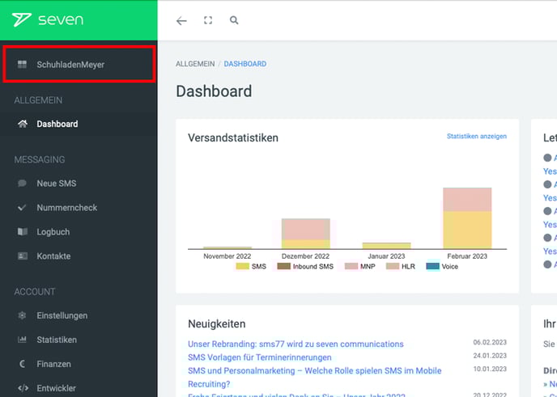The image size is (557, 397).
Task: Click the Dezember 2022 chart bar
Action: 305,234
